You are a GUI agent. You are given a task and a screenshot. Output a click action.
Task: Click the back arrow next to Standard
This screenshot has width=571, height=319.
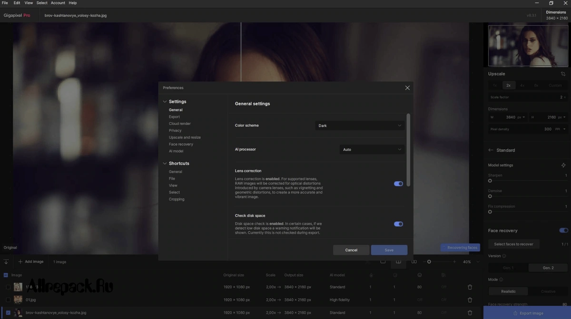click(491, 150)
